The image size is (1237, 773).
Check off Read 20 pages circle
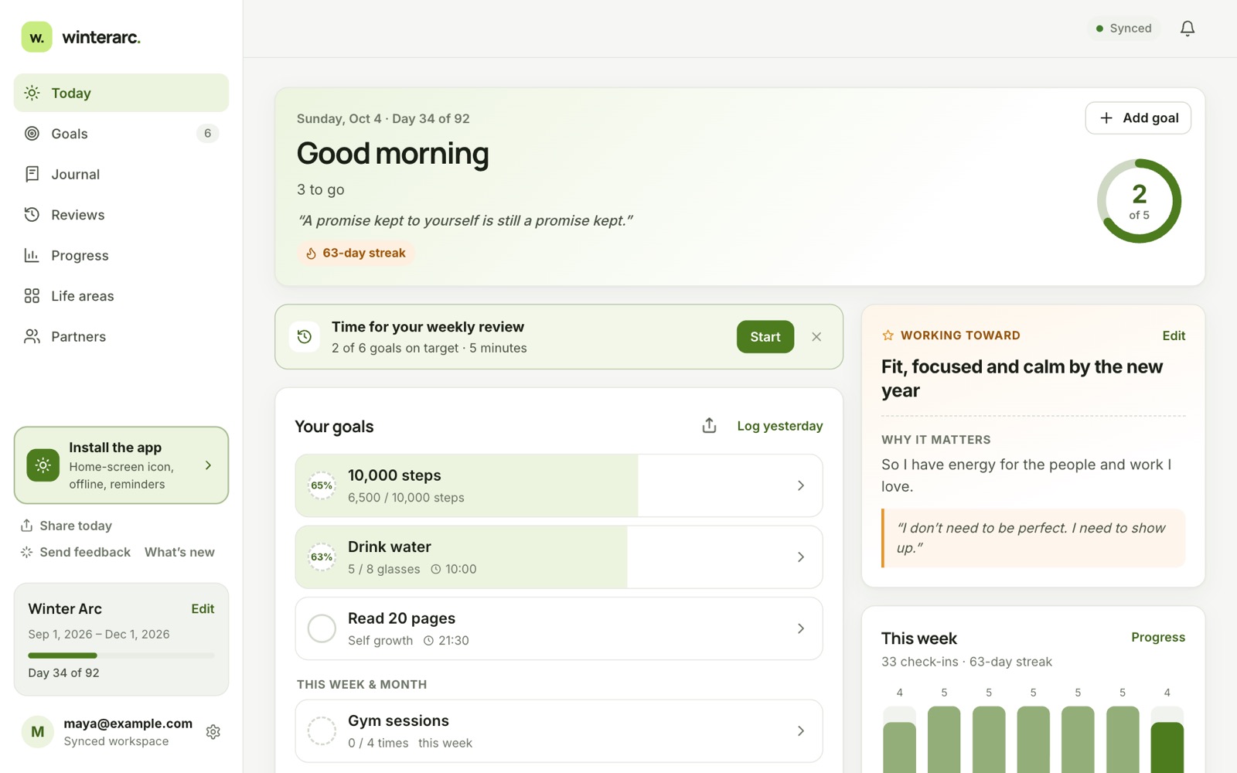point(322,628)
